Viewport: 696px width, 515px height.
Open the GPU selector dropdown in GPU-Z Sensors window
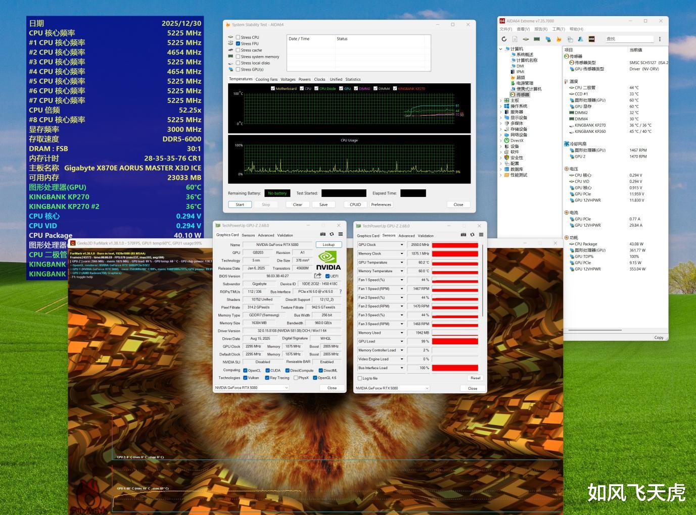point(427,388)
